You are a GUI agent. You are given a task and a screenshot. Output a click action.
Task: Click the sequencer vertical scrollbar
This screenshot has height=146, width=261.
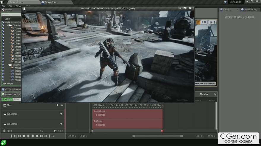[216, 116]
